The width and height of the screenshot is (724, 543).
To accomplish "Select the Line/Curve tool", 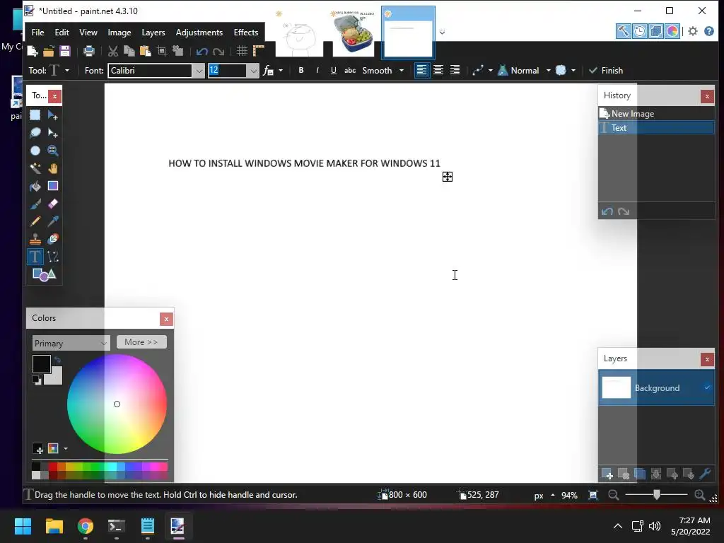I will pyautogui.click(x=52, y=257).
